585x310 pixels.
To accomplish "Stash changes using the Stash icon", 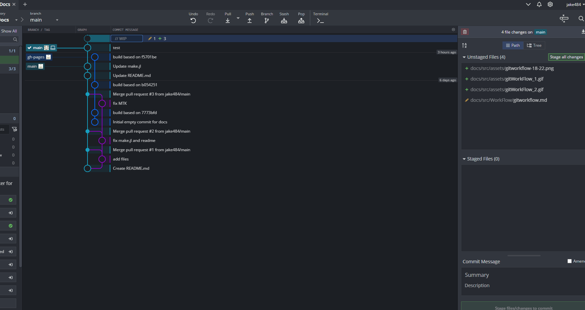I will 284,21.
